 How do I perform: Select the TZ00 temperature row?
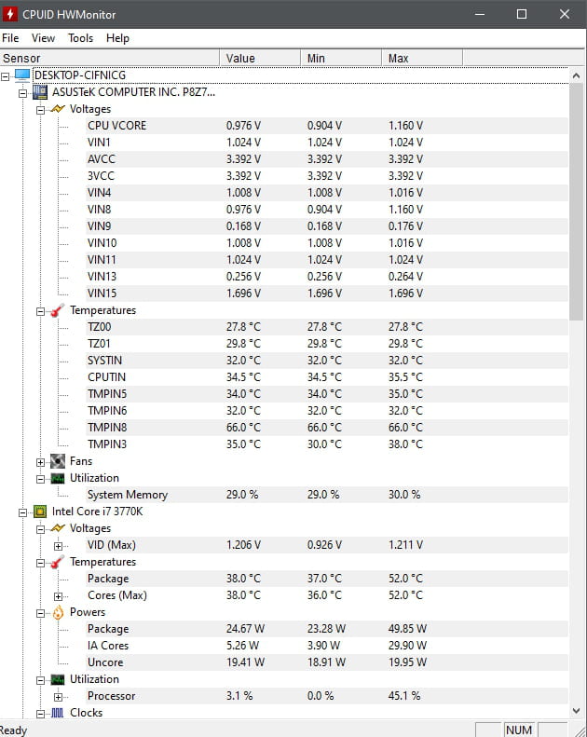327,327
